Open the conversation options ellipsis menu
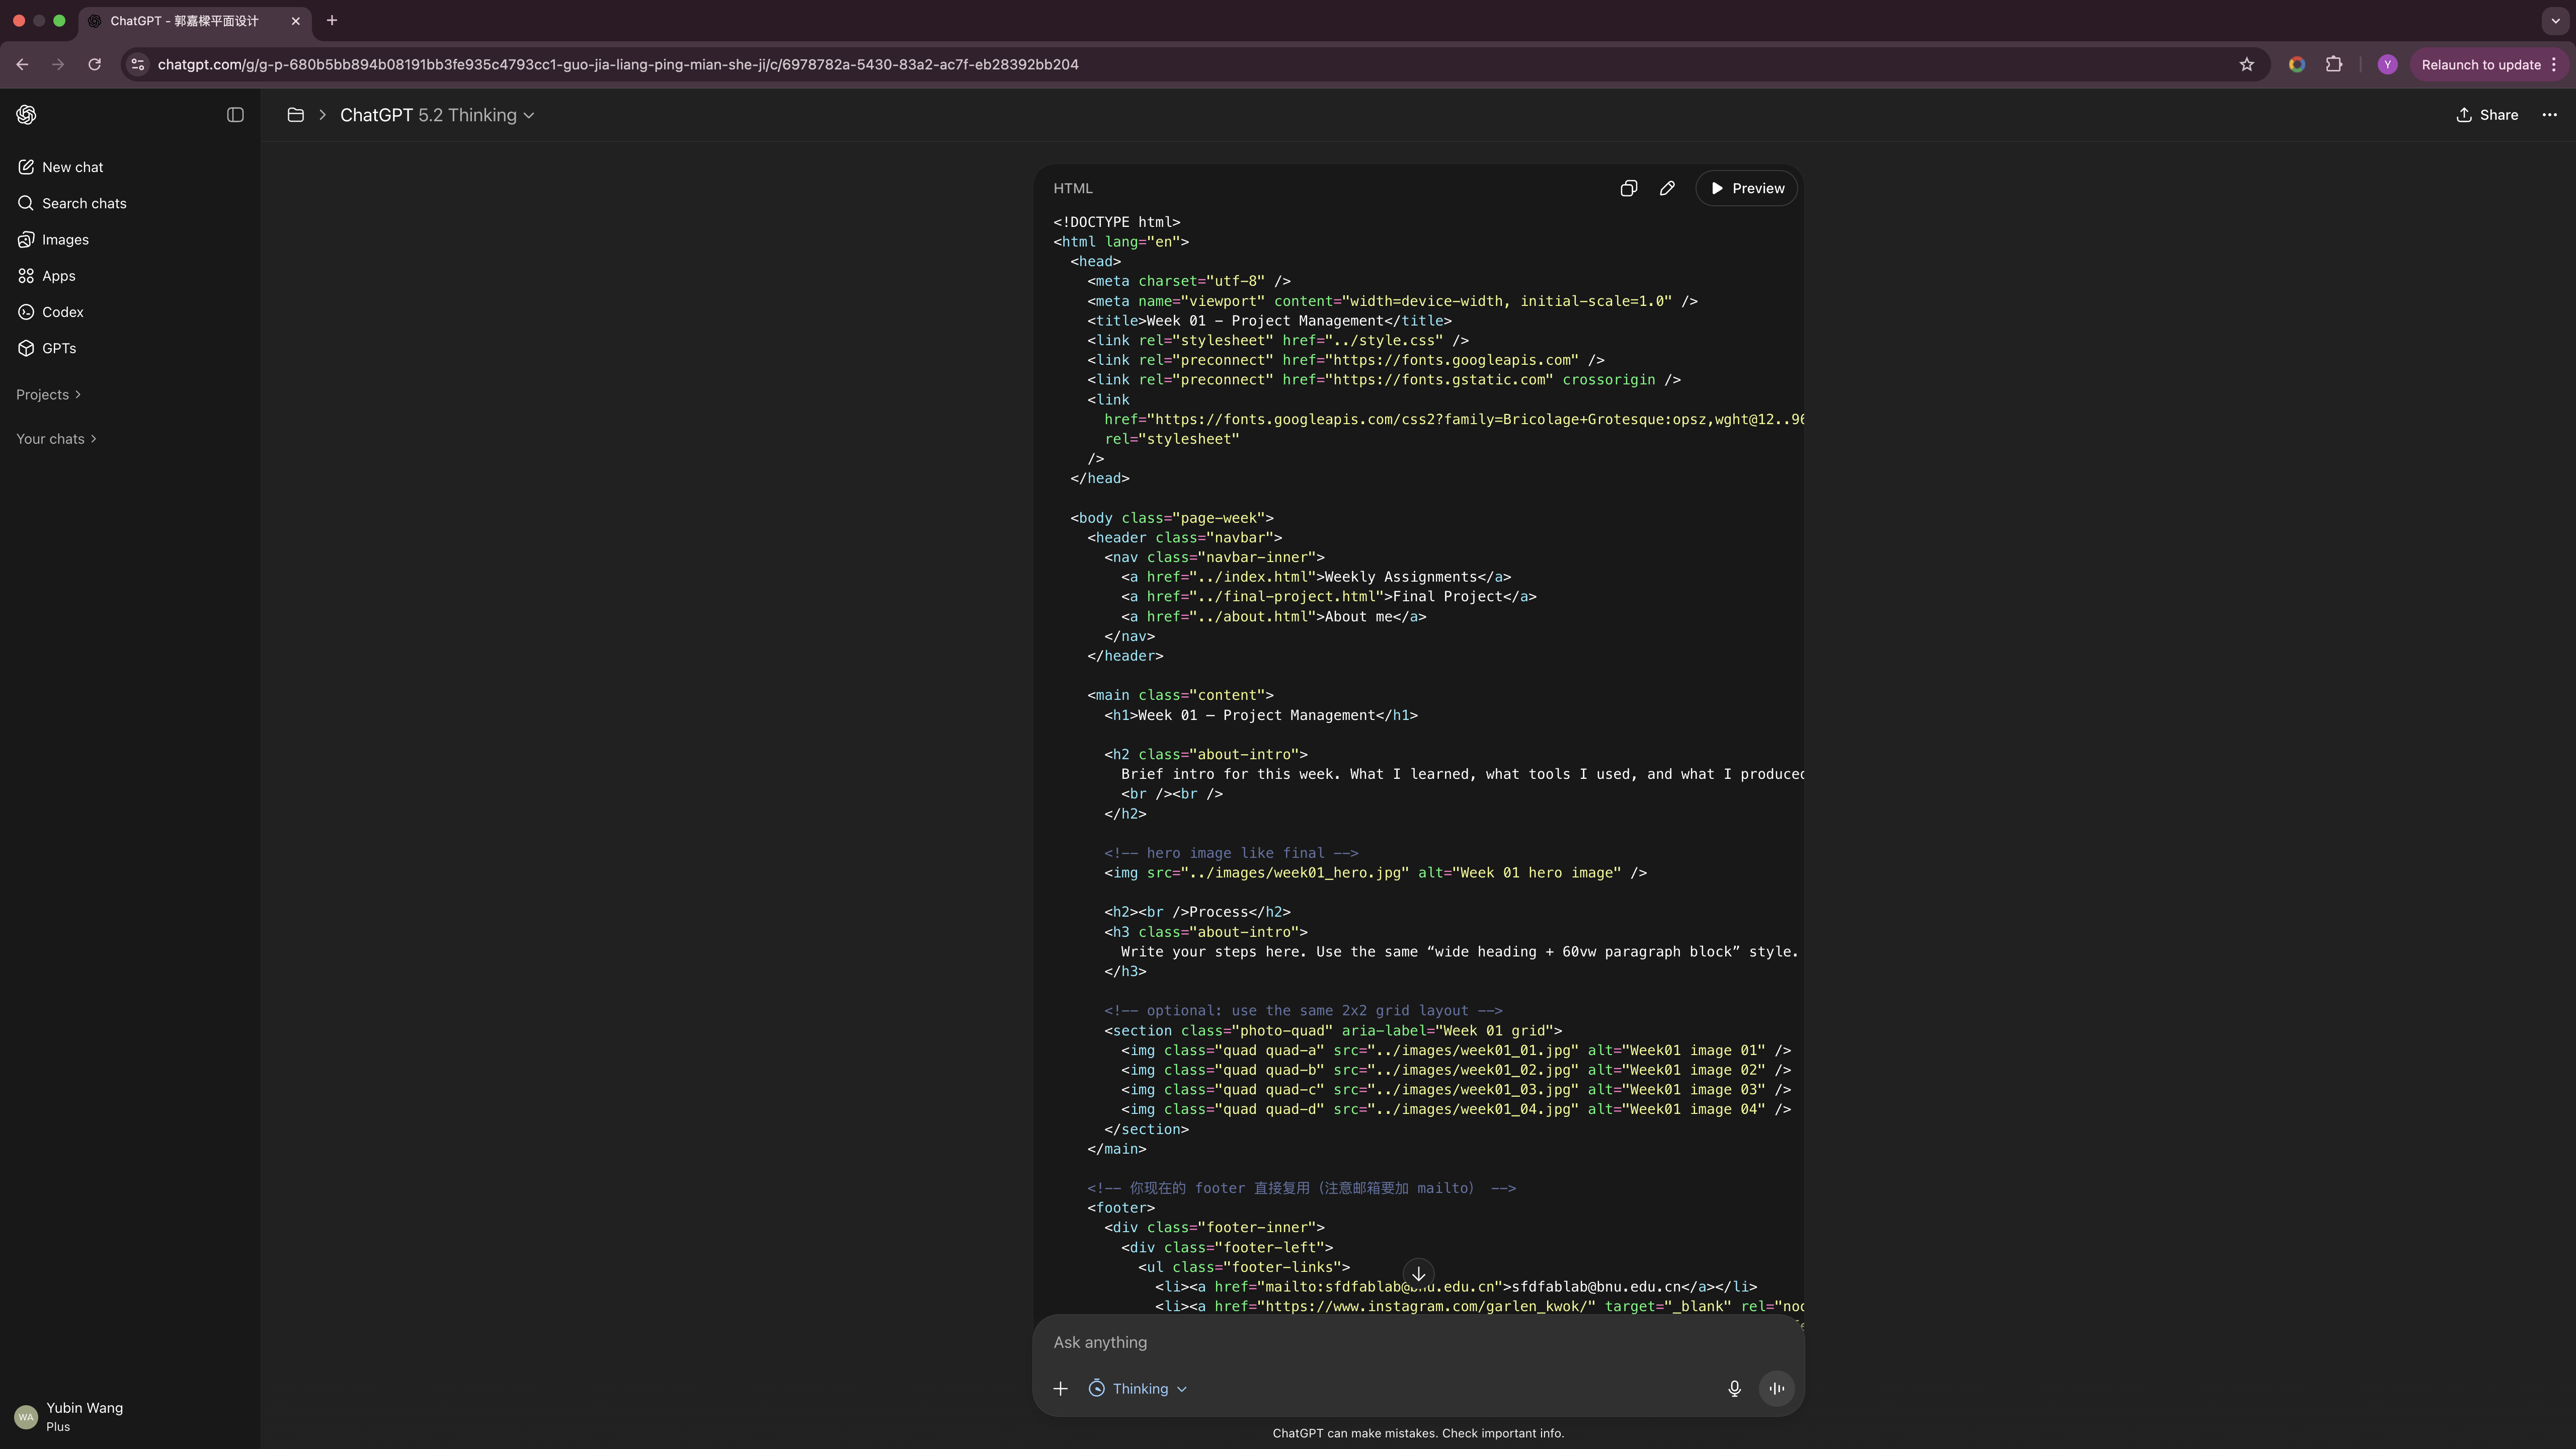Screen dimensions: 2576x1449 tap(2550, 115)
